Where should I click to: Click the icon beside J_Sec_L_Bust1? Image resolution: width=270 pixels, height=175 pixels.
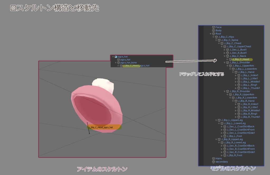click(x=228, y=50)
